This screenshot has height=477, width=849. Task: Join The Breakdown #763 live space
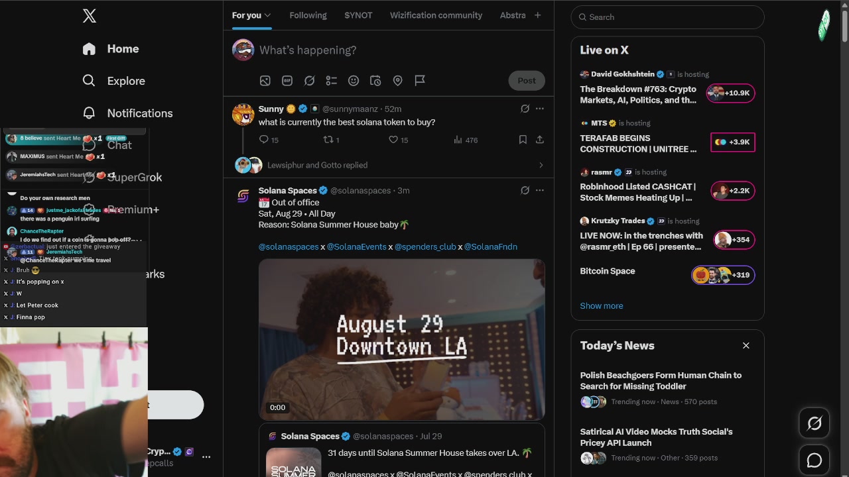pos(667,88)
